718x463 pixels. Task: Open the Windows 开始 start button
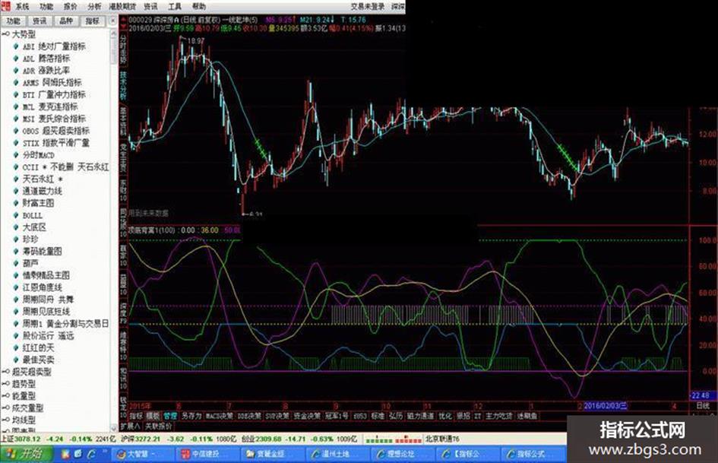coord(27,454)
